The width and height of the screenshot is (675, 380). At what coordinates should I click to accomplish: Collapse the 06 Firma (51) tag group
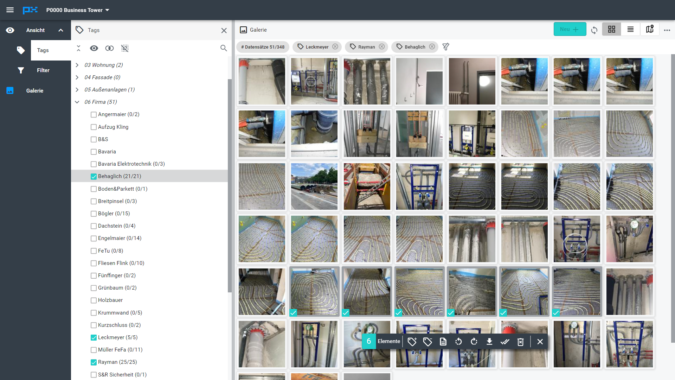coord(77,102)
